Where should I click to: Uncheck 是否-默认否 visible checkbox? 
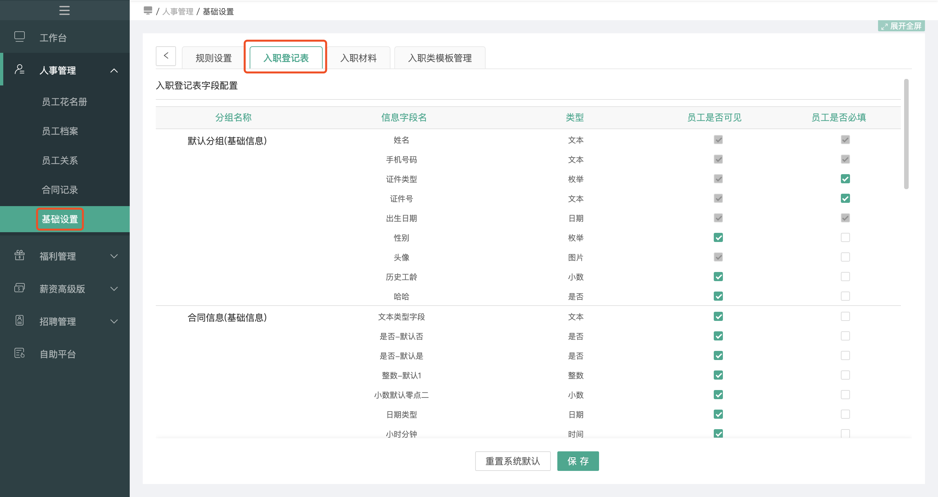(718, 336)
